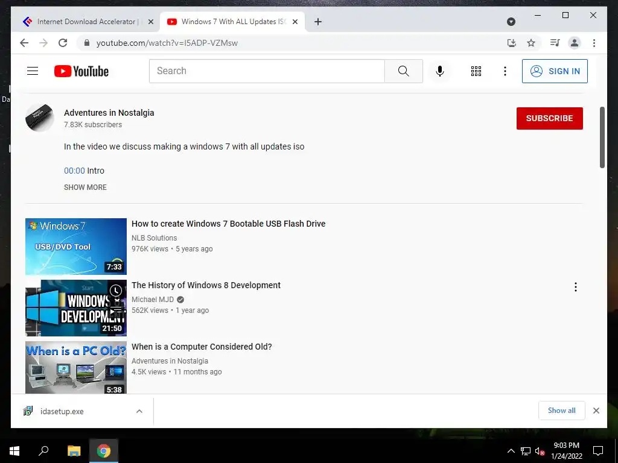Image resolution: width=618 pixels, height=463 pixels.
Task: Open YouTube settings three-dot menu
Action: (x=505, y=71)
